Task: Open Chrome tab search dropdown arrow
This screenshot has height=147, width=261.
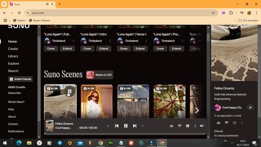Action: pyautogui.click(x=4, y=4)
